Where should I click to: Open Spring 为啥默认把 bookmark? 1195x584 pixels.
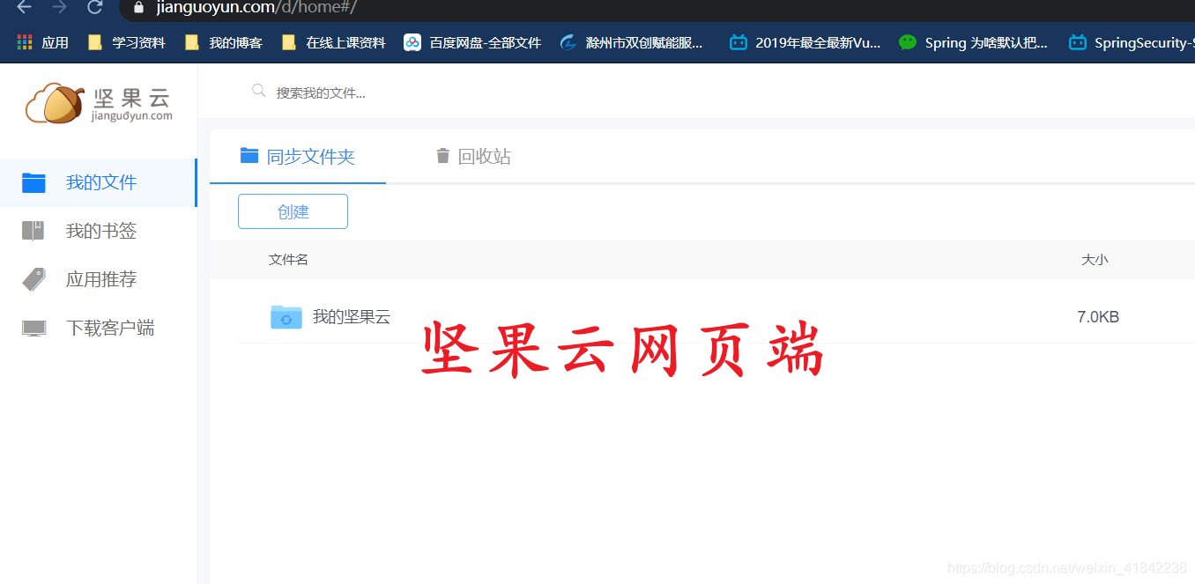click(x=973, y=42)
